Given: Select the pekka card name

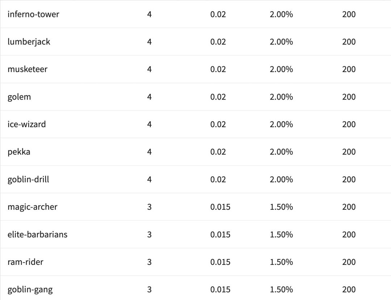Looking at the screenshot, I should [x=19, y=152].
